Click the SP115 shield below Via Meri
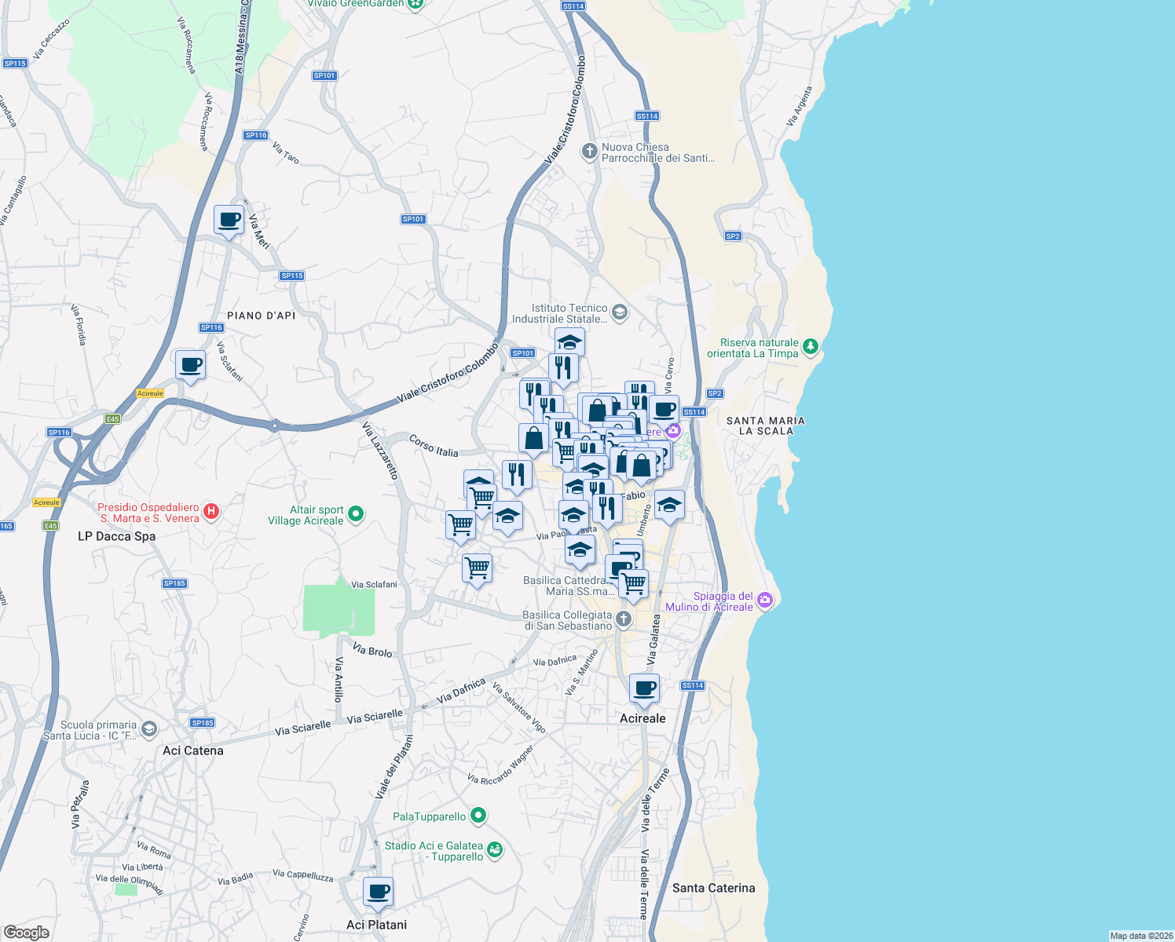The width and height of the screenshot is (1175, 942). pyautogui.click(x=292, y=276)
